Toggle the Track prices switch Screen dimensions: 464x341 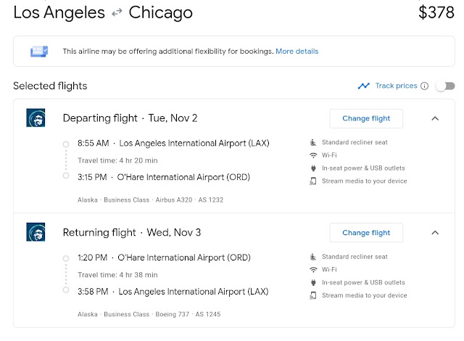tap(445, 86)
